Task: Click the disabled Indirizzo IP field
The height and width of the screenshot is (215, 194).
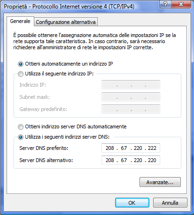Action: coord(131,85)
